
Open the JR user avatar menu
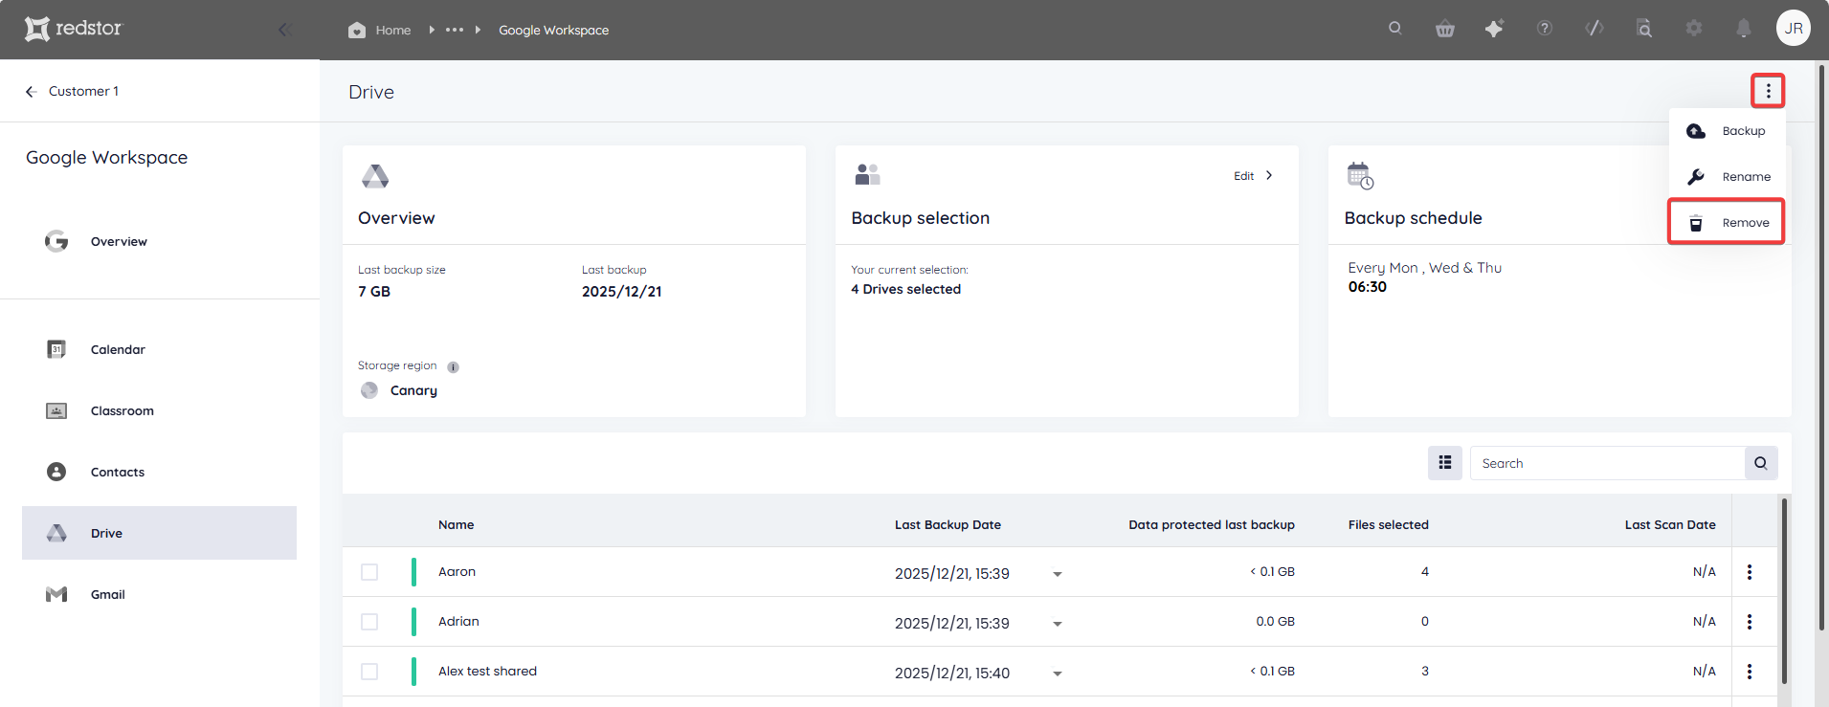click(x=1794, y=28)
